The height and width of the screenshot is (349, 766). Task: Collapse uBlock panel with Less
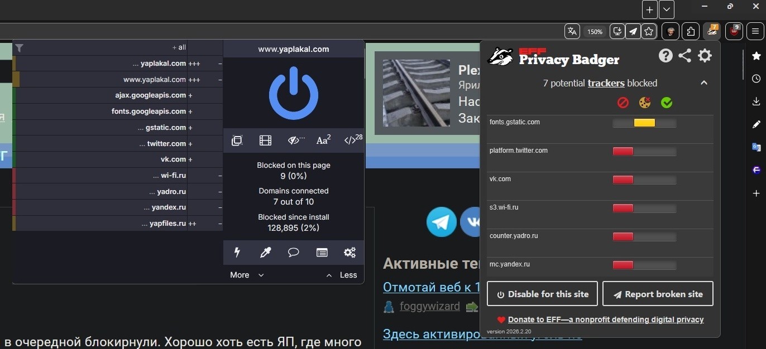pos(342,275)
